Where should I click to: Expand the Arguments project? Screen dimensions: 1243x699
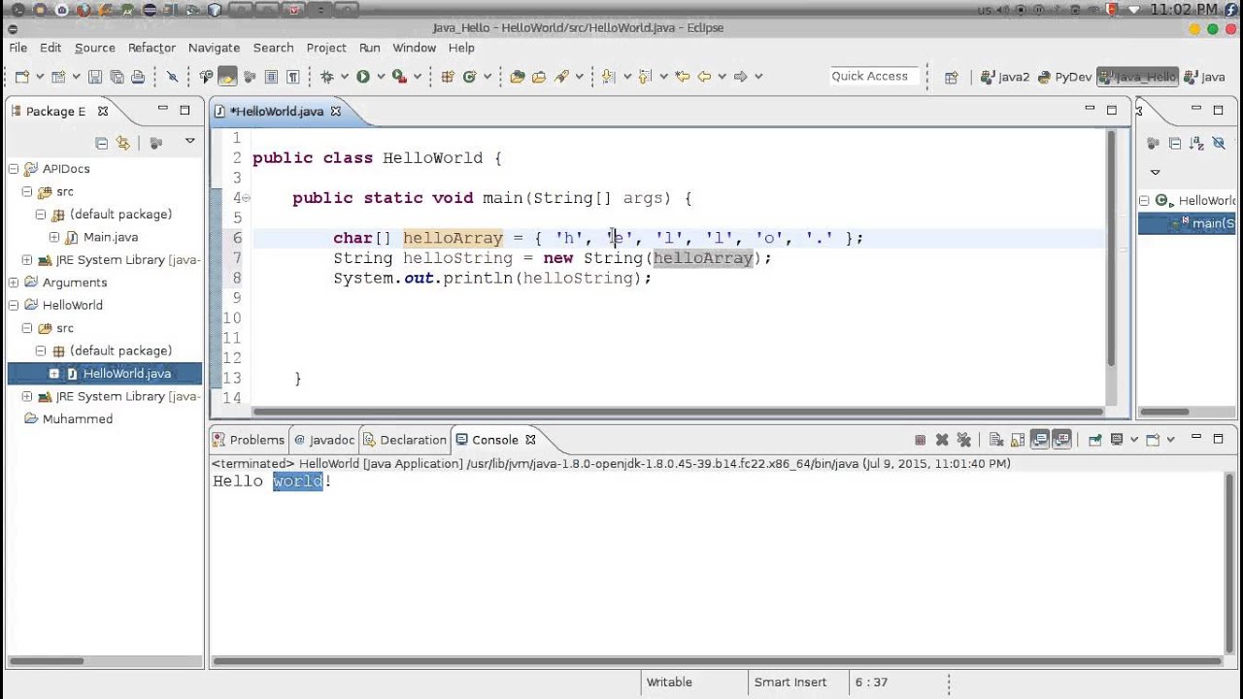pos(14,283)
